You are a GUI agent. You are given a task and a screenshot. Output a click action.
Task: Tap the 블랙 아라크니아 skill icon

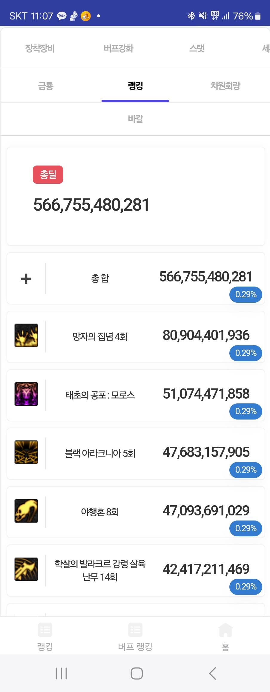(26, 452)
